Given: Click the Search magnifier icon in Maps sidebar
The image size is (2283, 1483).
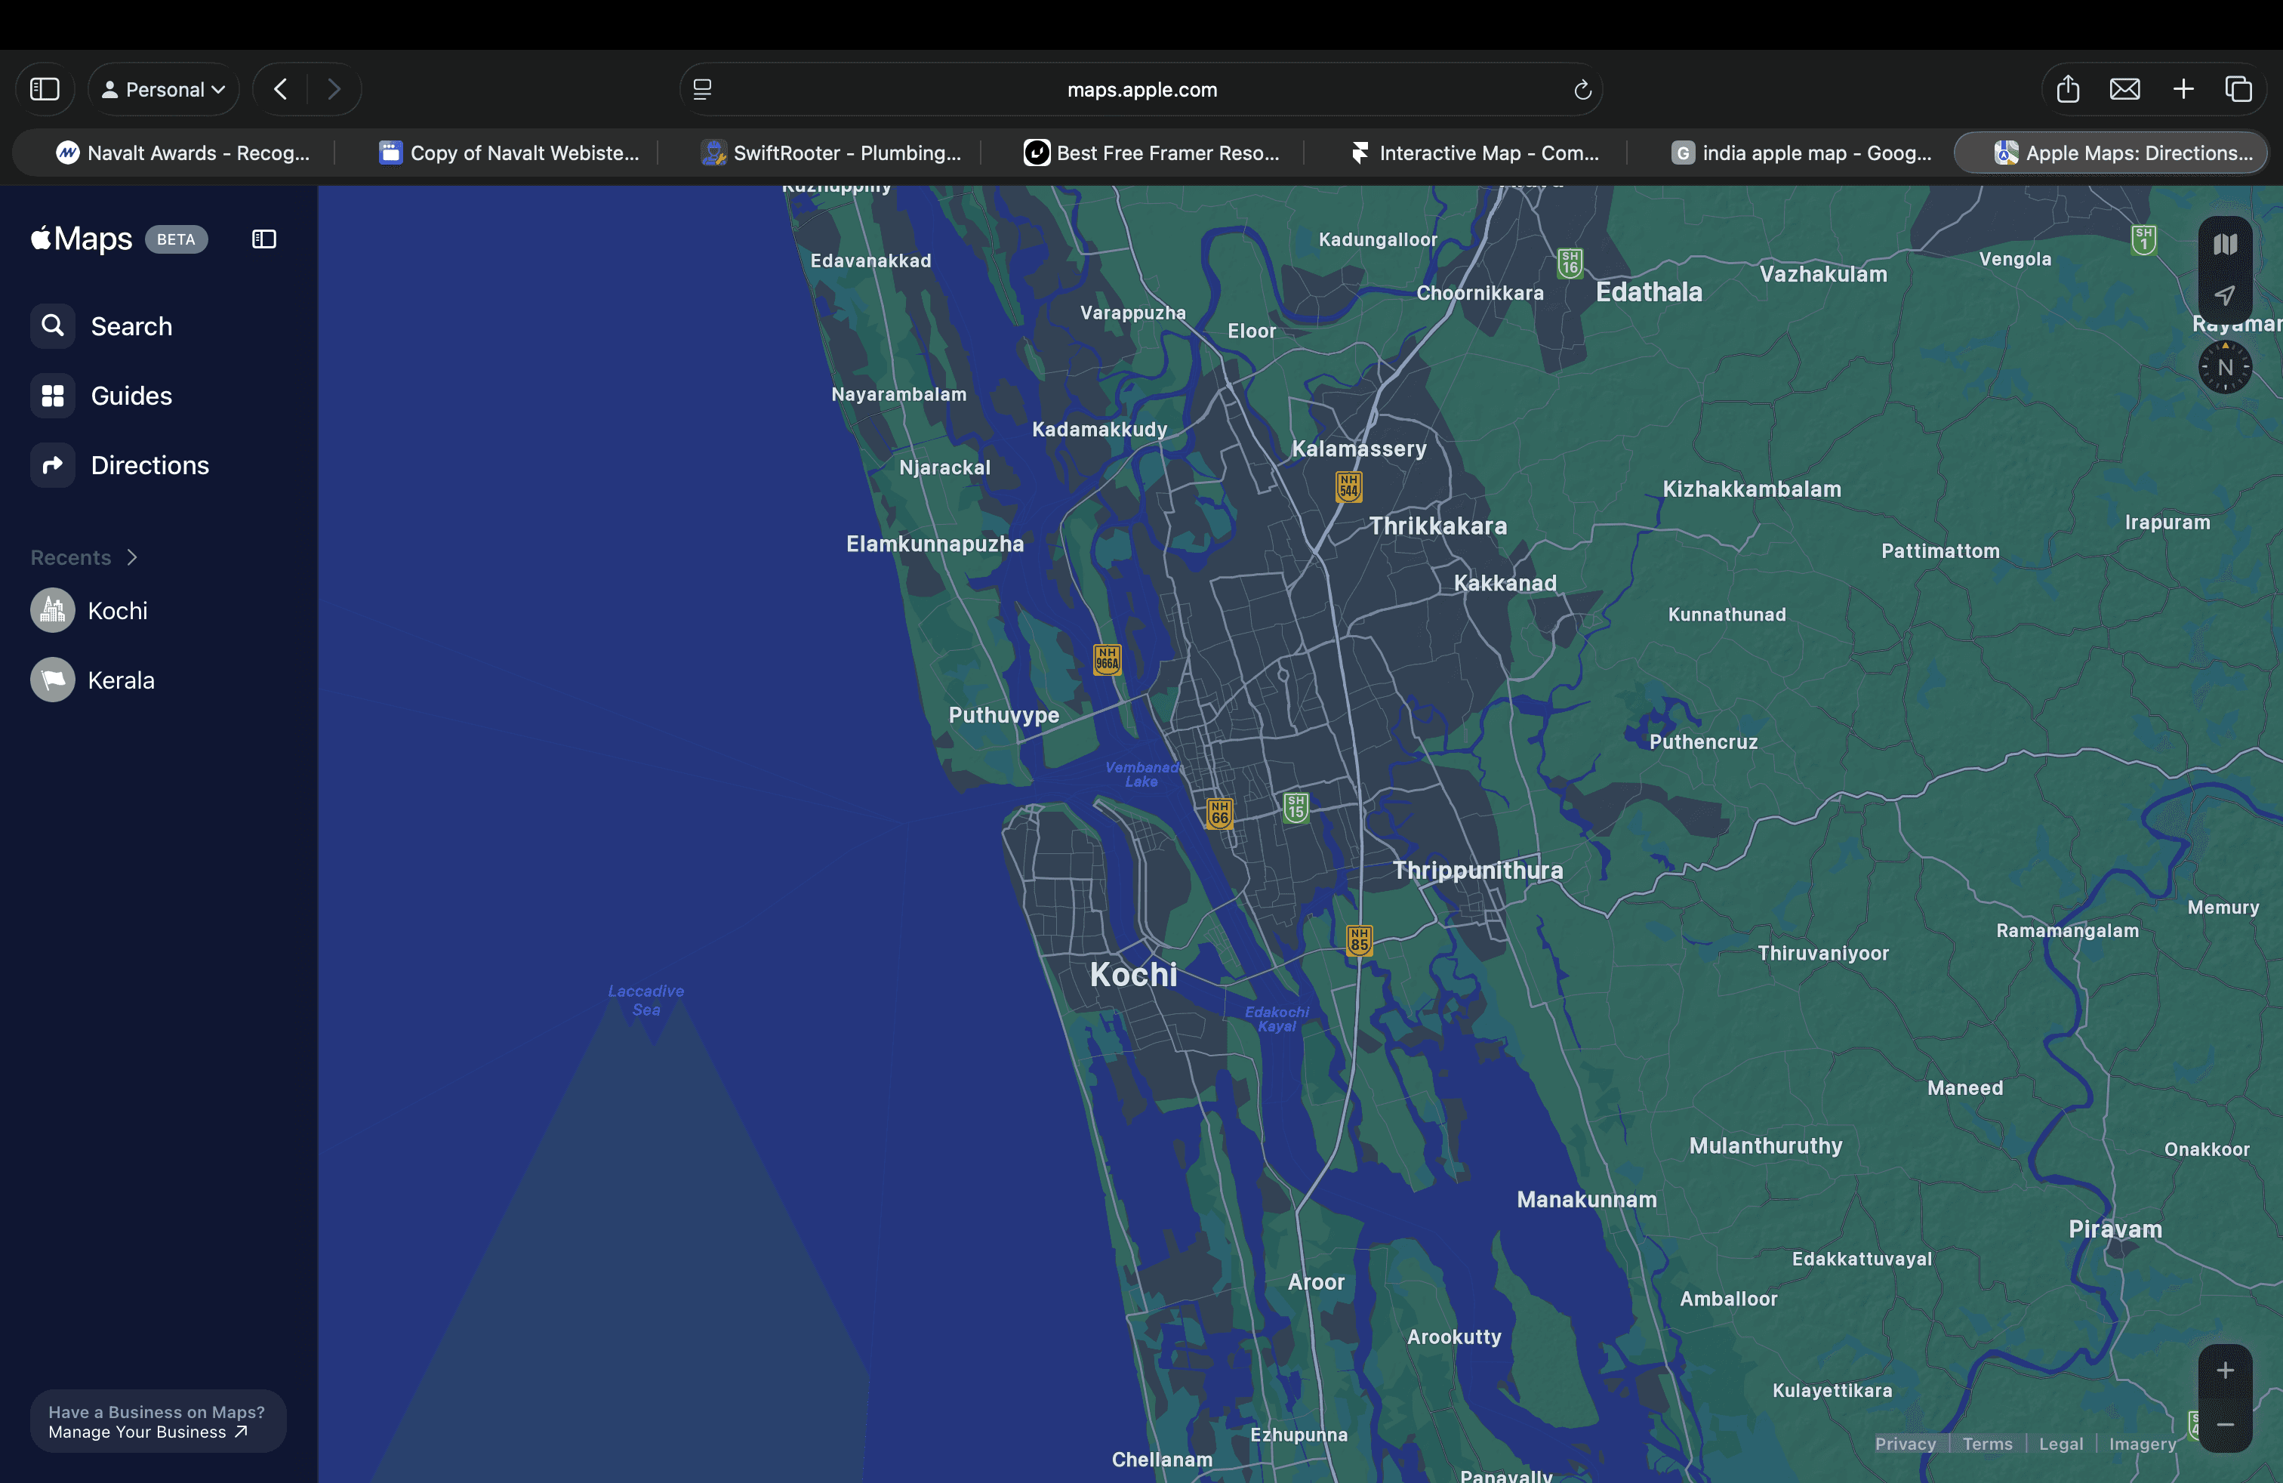Looking at the screenshot, I should [53, 326].
